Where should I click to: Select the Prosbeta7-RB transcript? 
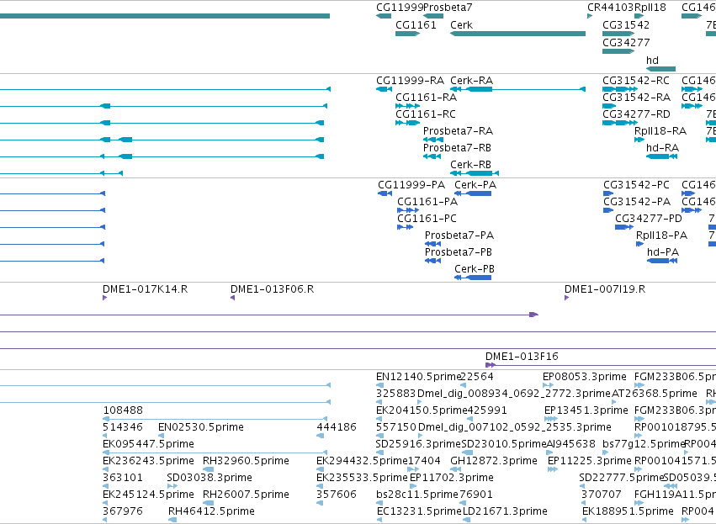[x=432, y=156]
